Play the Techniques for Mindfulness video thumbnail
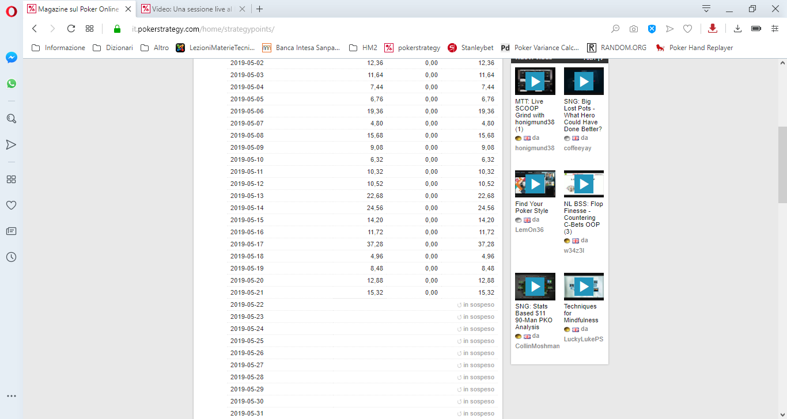This screenshot has width=787, height=419. click(584, 286)
